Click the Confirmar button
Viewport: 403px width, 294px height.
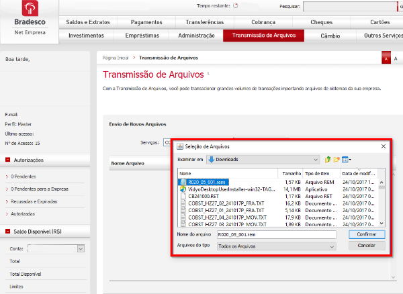coord(367,234)
